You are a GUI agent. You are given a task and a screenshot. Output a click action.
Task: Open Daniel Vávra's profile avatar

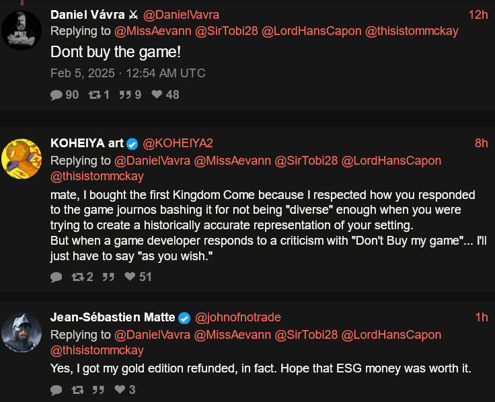pos(22,30)
